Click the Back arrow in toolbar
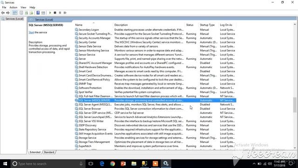This screenshot has height=168, width=298. click(3, 13)
